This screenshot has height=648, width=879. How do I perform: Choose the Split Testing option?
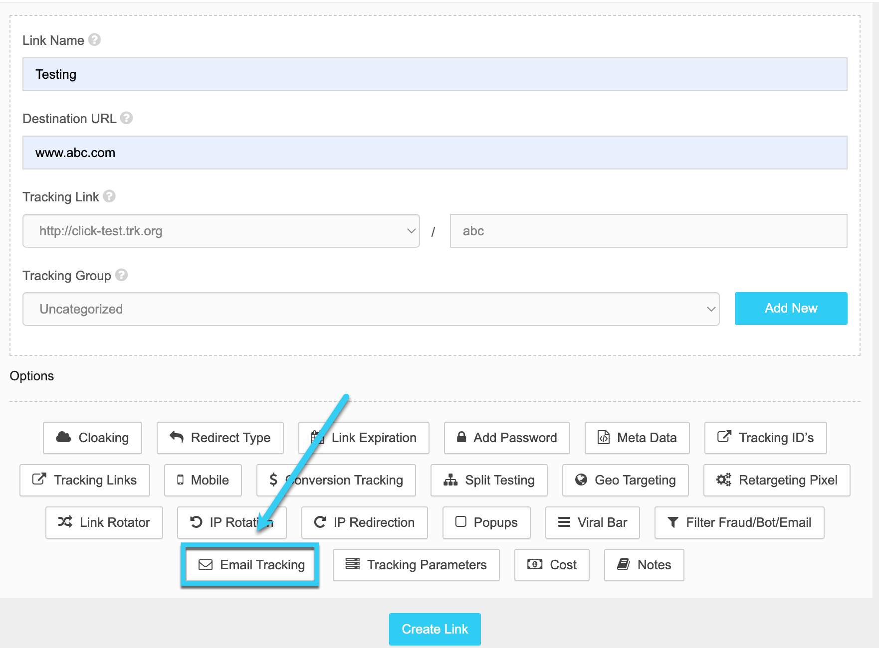(489, 480)
